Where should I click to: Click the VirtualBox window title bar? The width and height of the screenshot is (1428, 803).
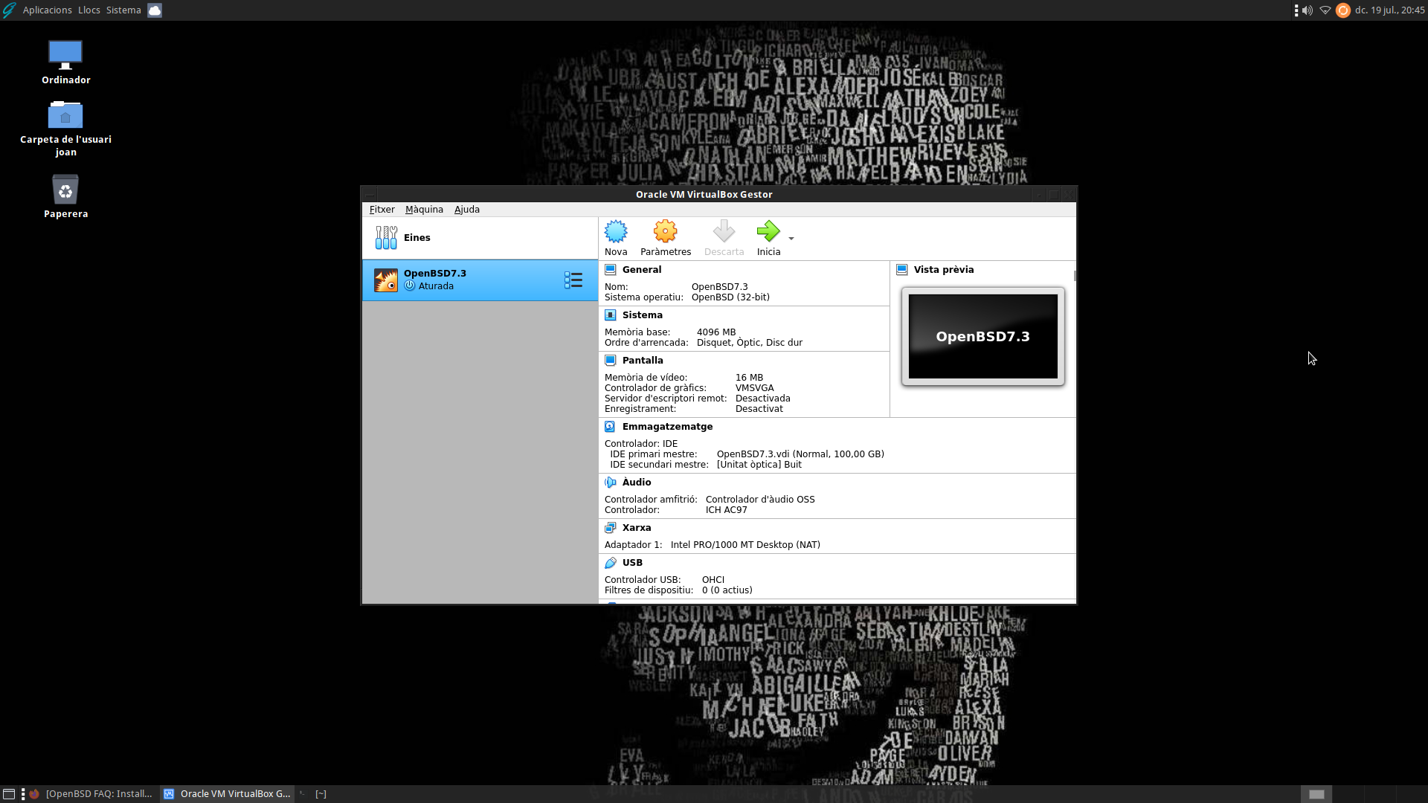click(x=704, y=195)
